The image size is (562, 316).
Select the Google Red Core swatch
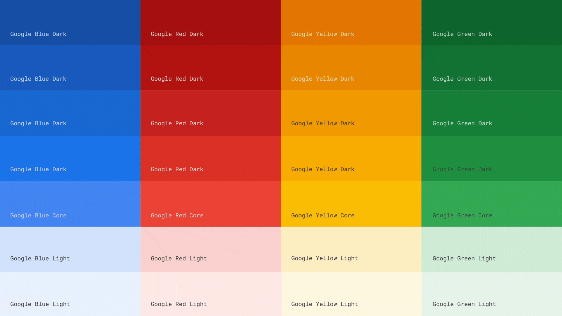click(x=211, y=204)
